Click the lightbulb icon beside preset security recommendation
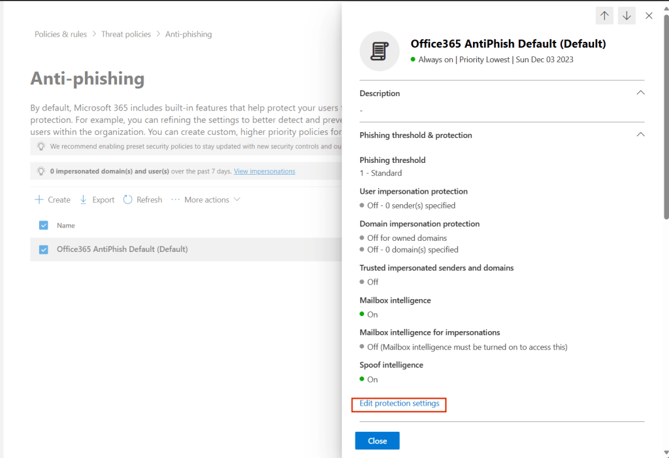The image size is (669, 458). [41, 147]
